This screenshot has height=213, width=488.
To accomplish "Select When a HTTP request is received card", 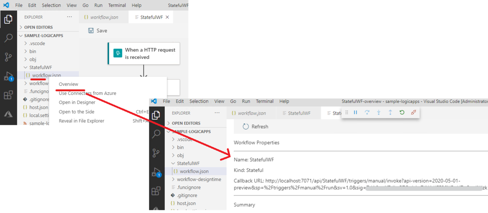I will point(144,53).
